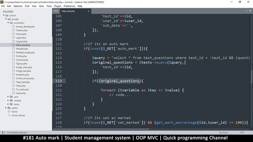Open Access_denied.php in the sidebar
Viewport: 253px width, 142px height.
tap(25, 26)
